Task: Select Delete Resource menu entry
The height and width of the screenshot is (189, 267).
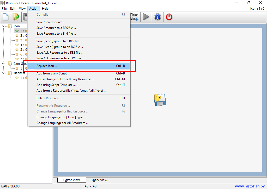Action: 47,98
